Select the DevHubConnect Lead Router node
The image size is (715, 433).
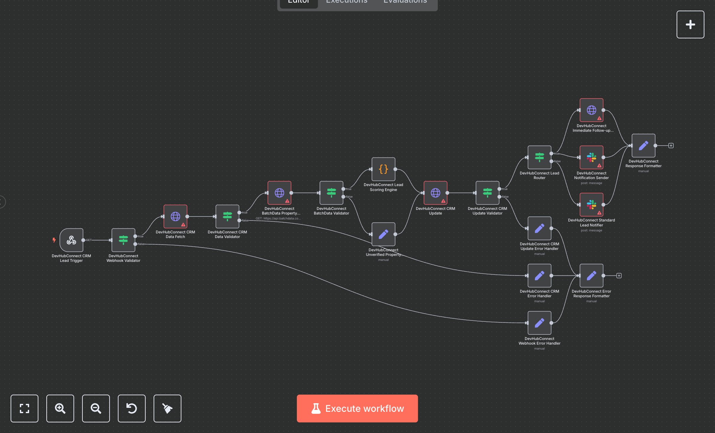point(539,157)
